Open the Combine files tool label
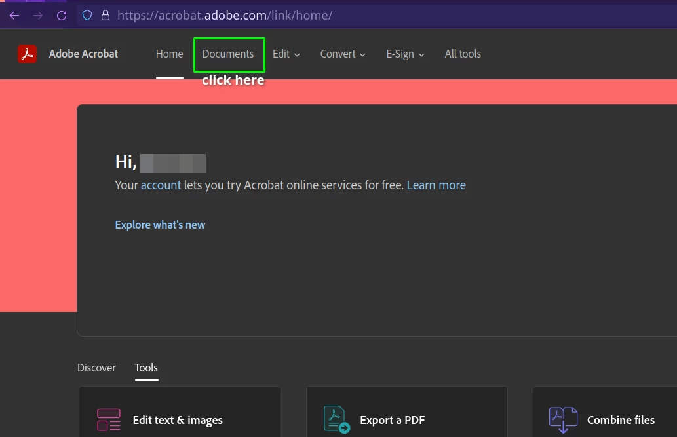The image size is (677, 437). (621, 420)
